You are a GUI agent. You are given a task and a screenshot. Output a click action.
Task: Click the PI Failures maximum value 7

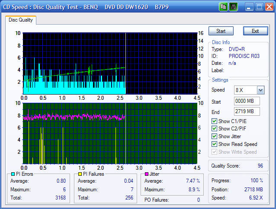132,190
